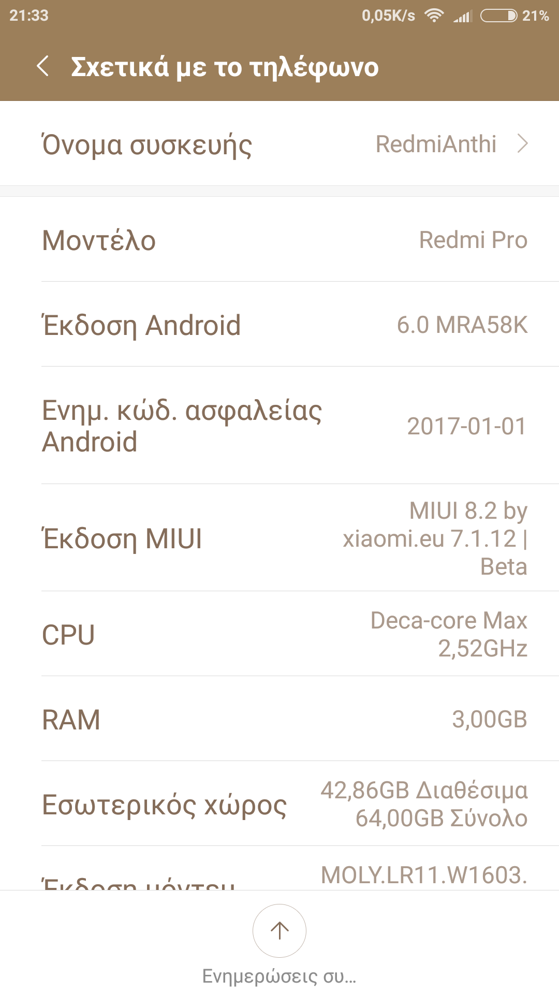Tap the Έκδοση Android row
Image resolution: width=559 pixels, height=994 pixels.
279,325
